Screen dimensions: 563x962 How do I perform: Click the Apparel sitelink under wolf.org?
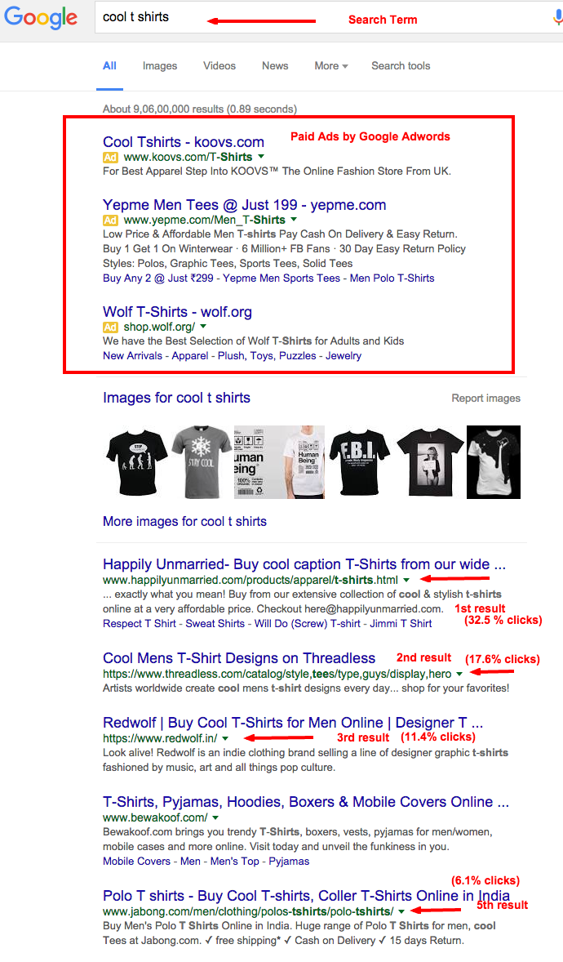(190, 355)
